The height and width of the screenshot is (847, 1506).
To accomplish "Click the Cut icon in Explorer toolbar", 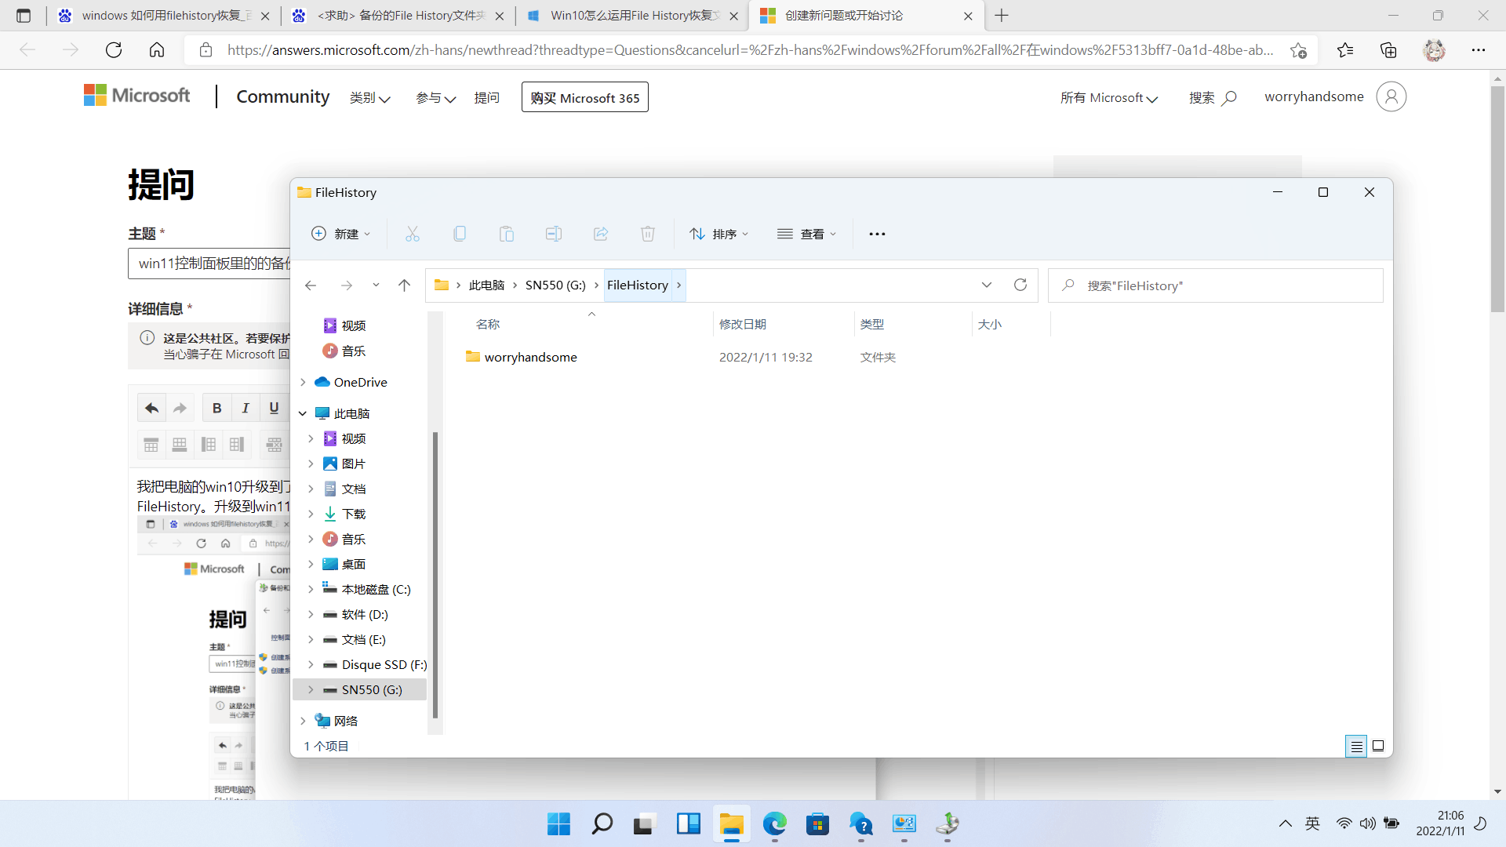I will point(413,234).
